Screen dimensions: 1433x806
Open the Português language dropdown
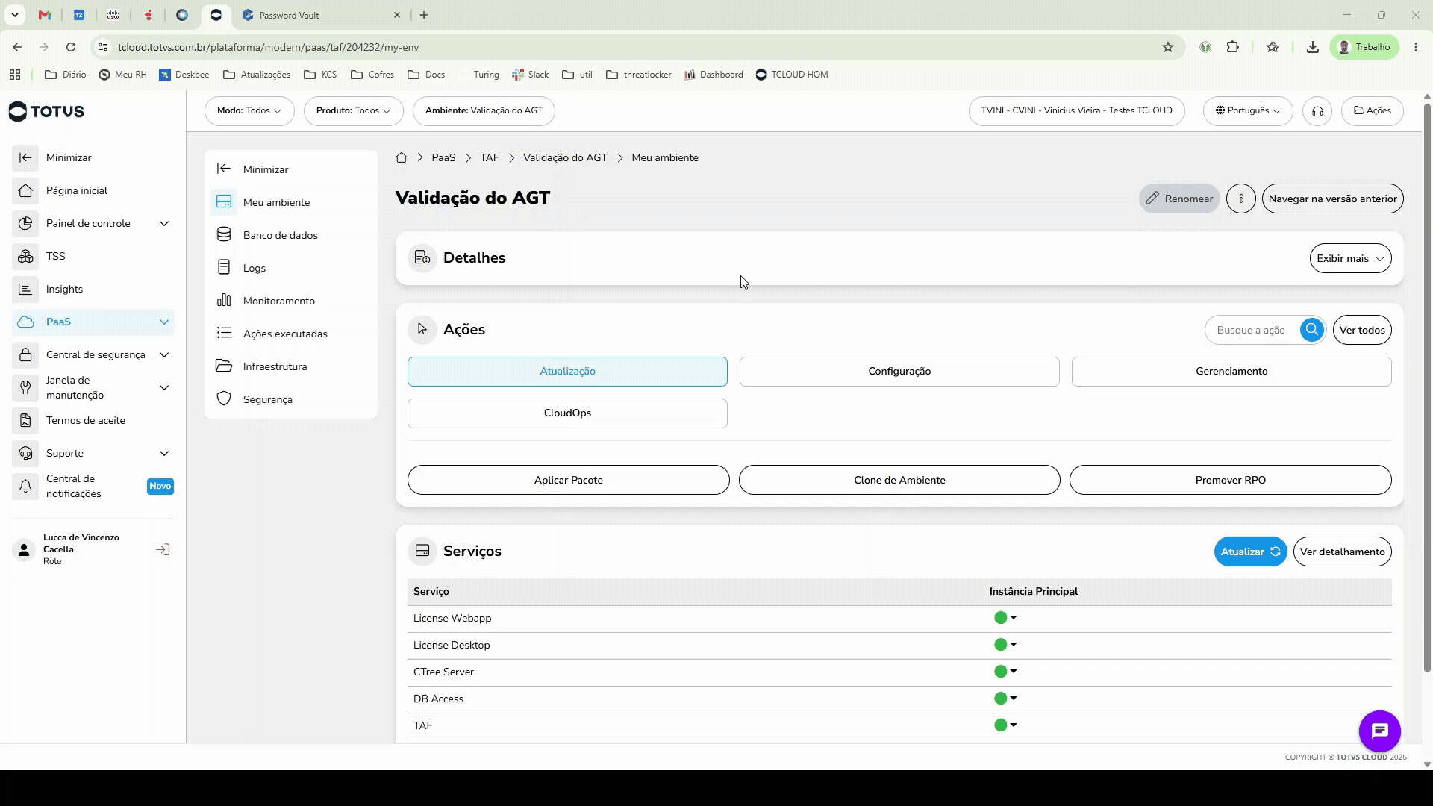click(1248, 110)
